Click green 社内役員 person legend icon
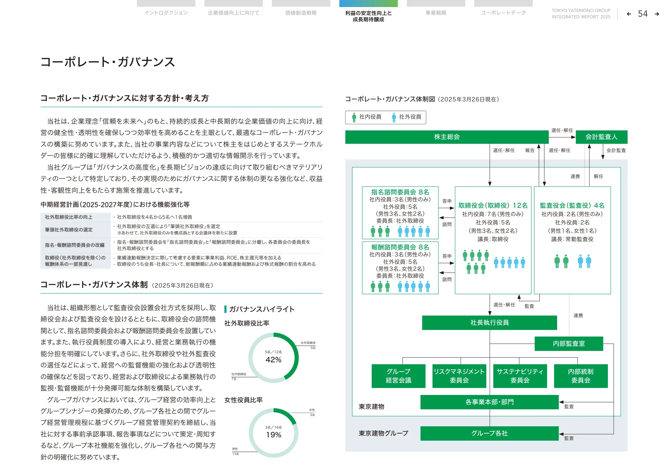The image size is (668, 472). (x=354, y=117)
